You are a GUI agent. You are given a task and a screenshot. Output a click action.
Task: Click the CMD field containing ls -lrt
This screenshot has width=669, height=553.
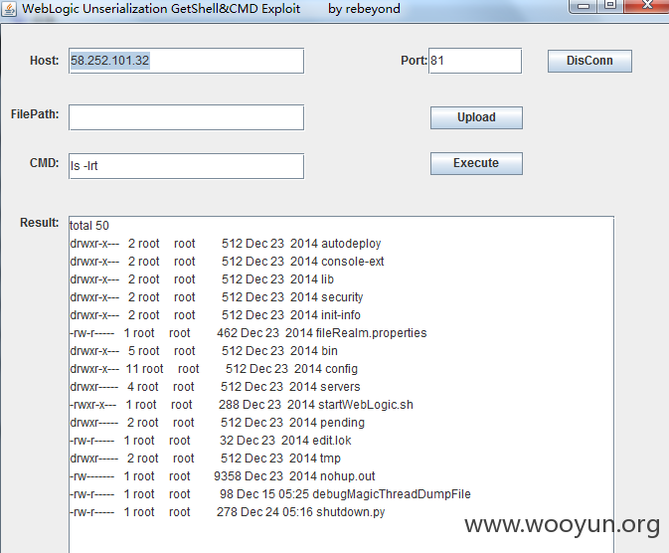[187, 166]
